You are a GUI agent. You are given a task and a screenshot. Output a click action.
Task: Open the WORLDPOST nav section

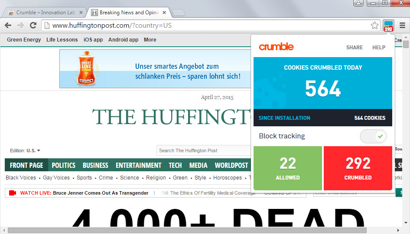coord(231,165)
